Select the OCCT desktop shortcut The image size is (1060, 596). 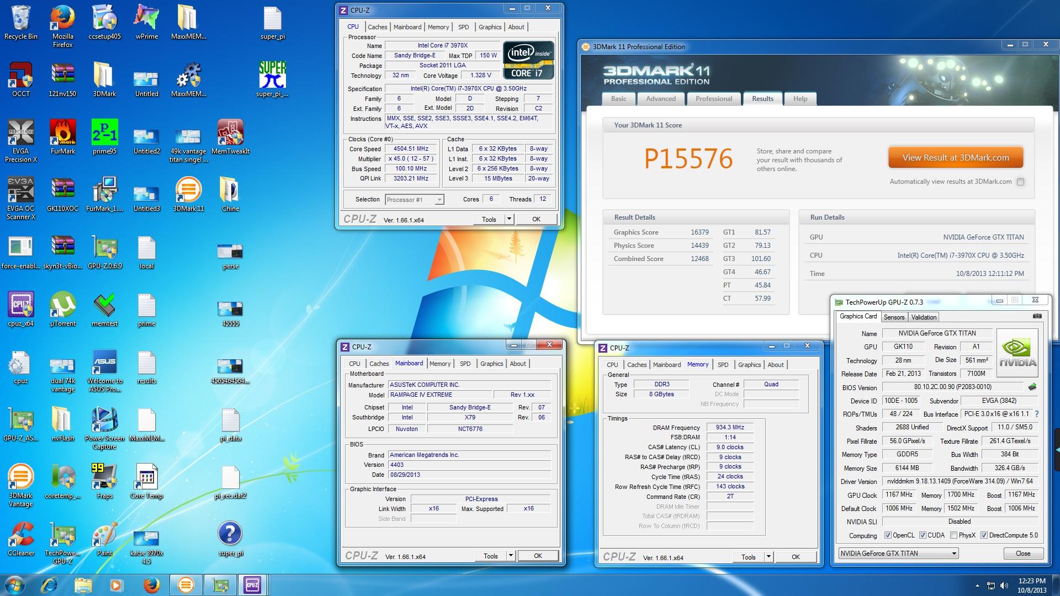pos(21,80)
